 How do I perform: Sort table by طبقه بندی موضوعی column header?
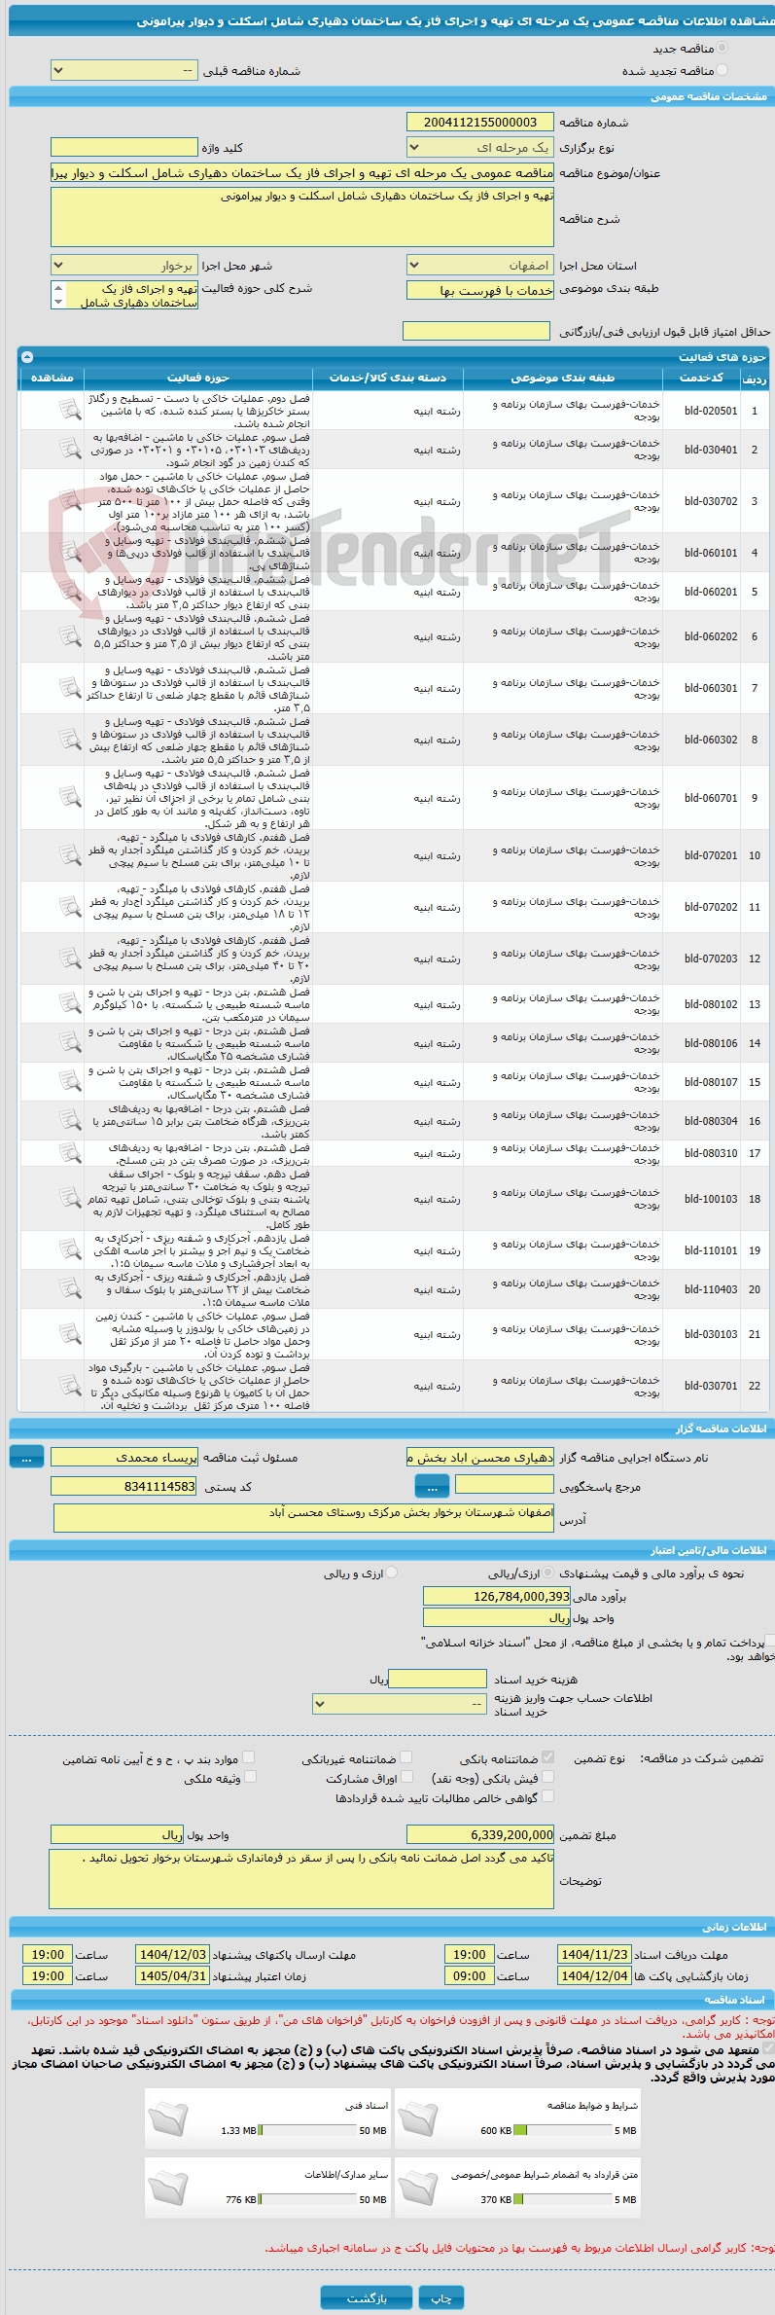[563, 378]
